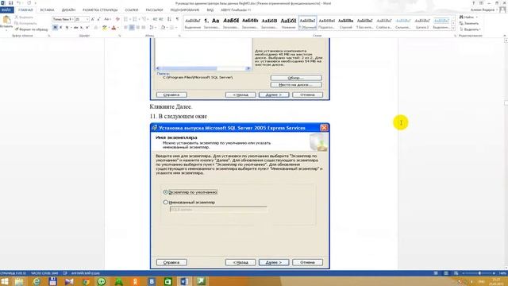The width and height of the screenshot is (508, 286).
Task: Switch to the РЕЦЕНЗИРОВАНИЕ ribbon tab
Action: pyautogui.click(x=185, y=10)
